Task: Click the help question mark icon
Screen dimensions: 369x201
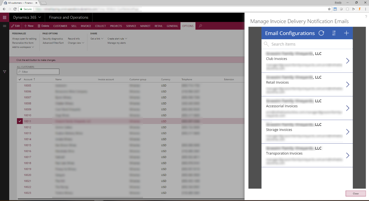Action: tap(366, 17)
